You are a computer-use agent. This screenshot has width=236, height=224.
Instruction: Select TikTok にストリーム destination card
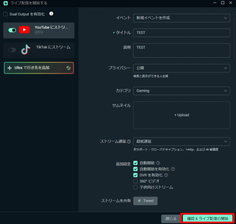[39, 50]
